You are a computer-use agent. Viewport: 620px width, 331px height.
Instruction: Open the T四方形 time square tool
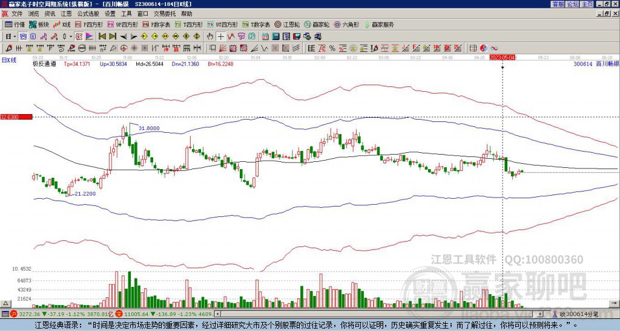(x=189, y=24)
